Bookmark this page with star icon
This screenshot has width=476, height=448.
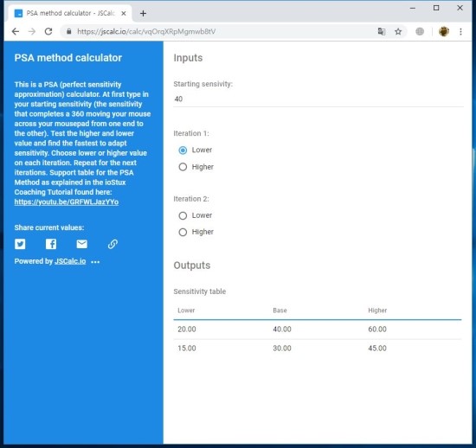click(x=398, y=31)
